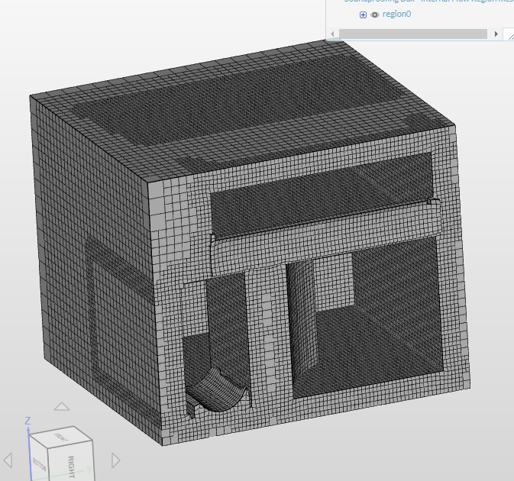
Task: Click the Y axis label
Action: pos(89,470)
